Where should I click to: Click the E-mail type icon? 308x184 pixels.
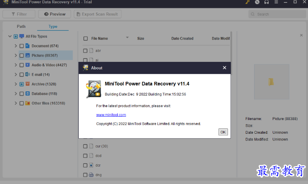(x=27, y=74)
